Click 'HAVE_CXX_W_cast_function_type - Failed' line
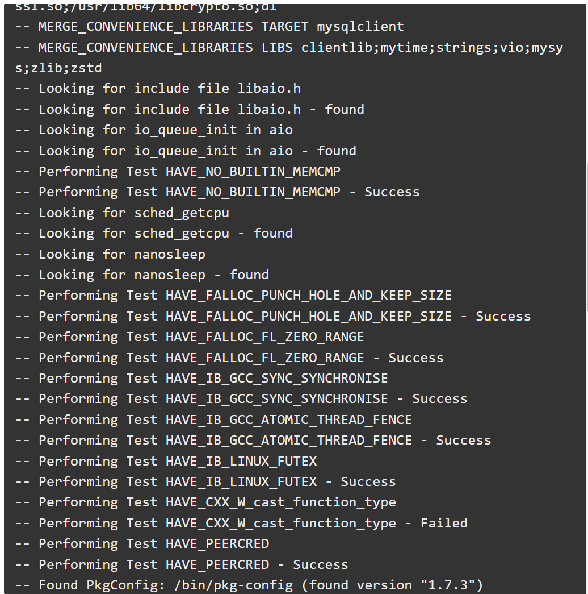588x594 pixels. coord(241,523)
